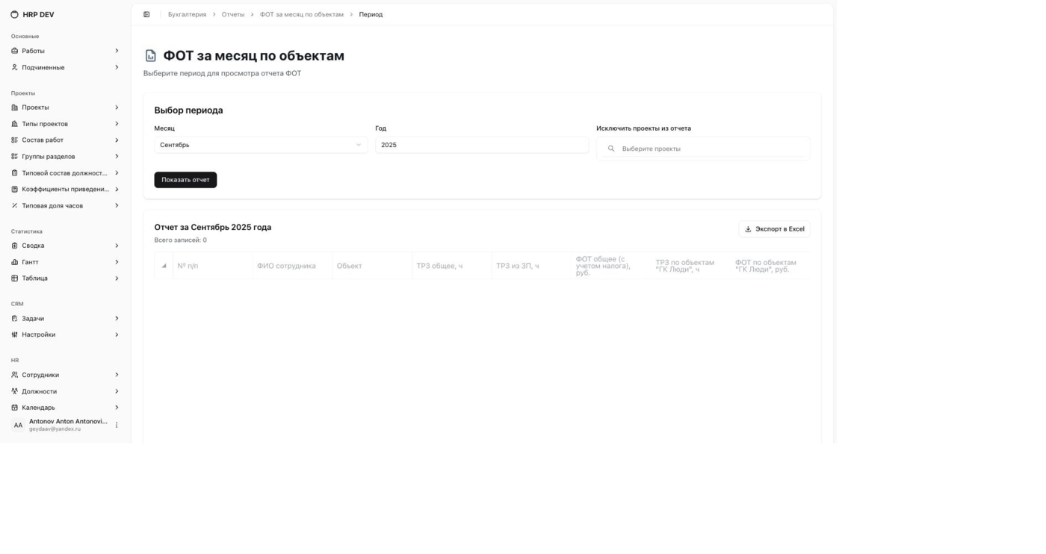
Task: Go to ФОТ за месяц по объектам breadcrumb
Action: 302,14
